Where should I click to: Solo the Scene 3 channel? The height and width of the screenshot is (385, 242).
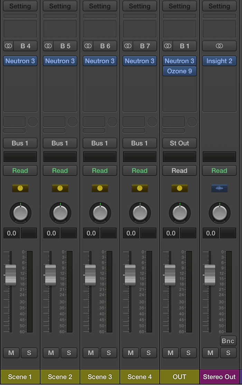109,353
